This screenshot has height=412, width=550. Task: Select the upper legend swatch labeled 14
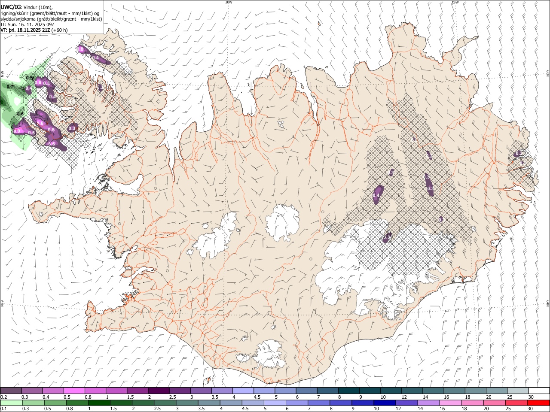point(432,391)
